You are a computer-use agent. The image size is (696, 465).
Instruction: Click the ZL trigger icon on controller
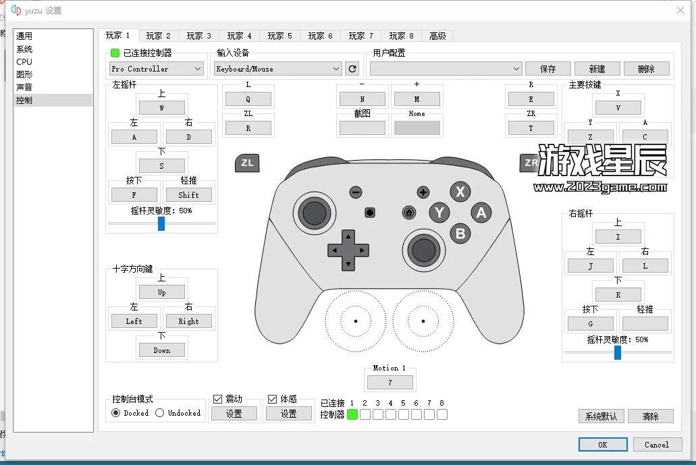[247, 163]
